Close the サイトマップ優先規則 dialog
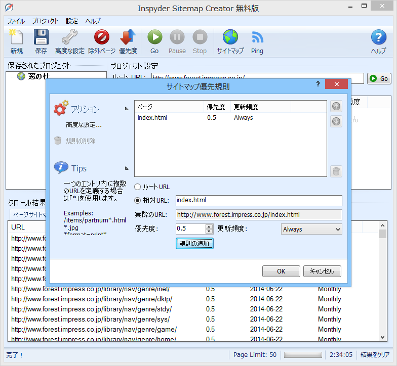The width and height of the screenshot is (397, 366). [336, 84]
